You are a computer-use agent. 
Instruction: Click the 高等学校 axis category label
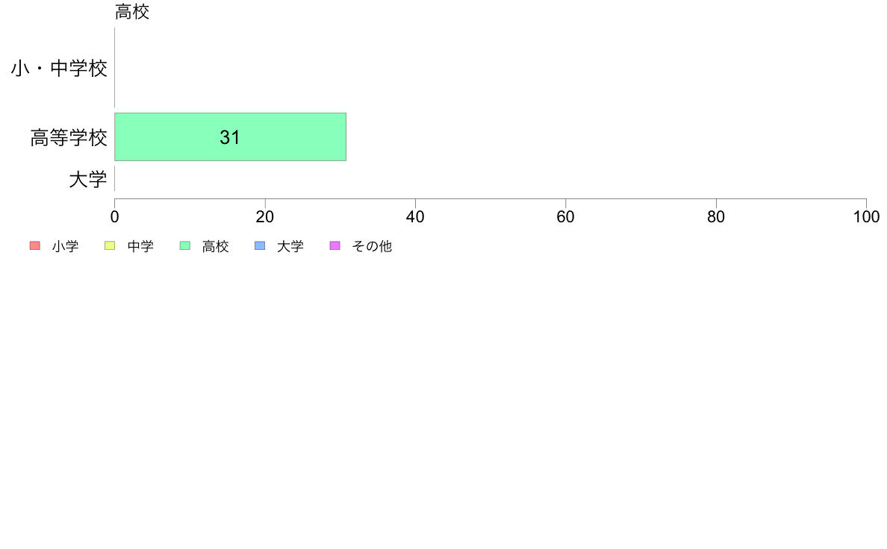tap(69, 137)
